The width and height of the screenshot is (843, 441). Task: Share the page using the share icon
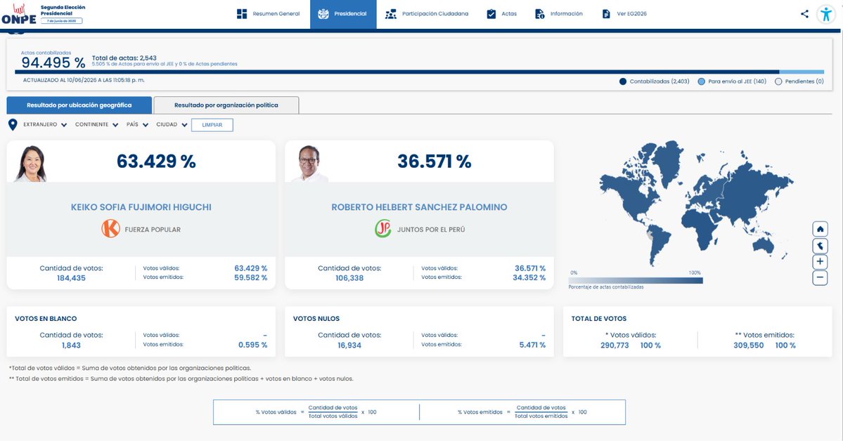pyautogui.click(x=804, y=14)
